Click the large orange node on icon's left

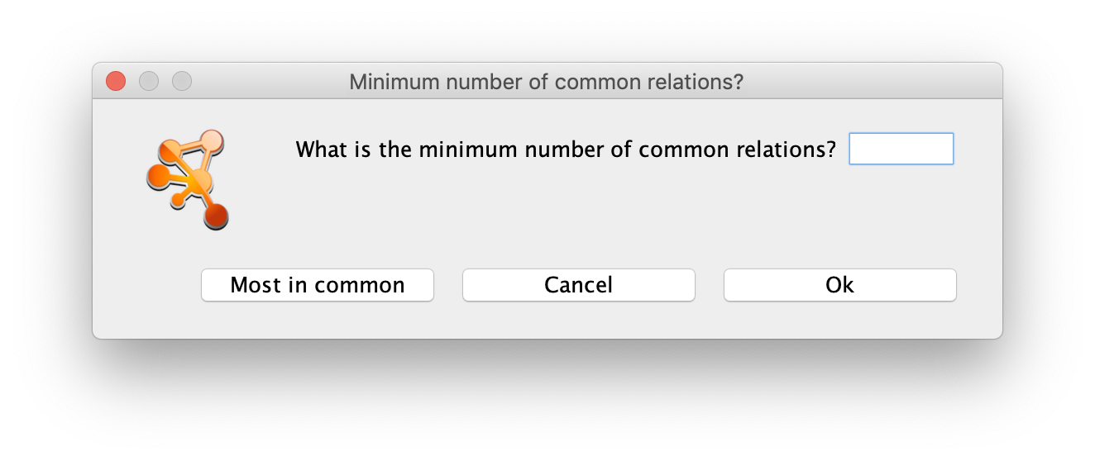point(158,175)
